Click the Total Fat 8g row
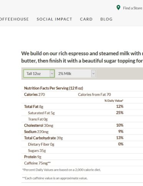Viewport: 143px width, 186px height. pyautogui.click(x=82, y=106)
